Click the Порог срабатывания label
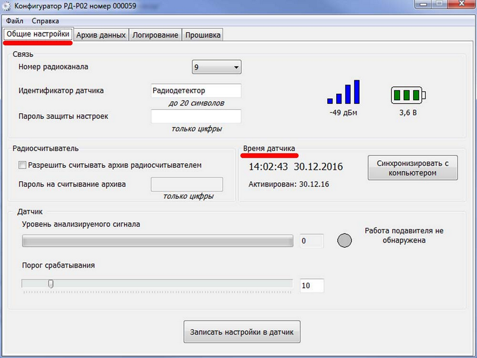This screenshot has width=477, height=358. click(58, 266)
